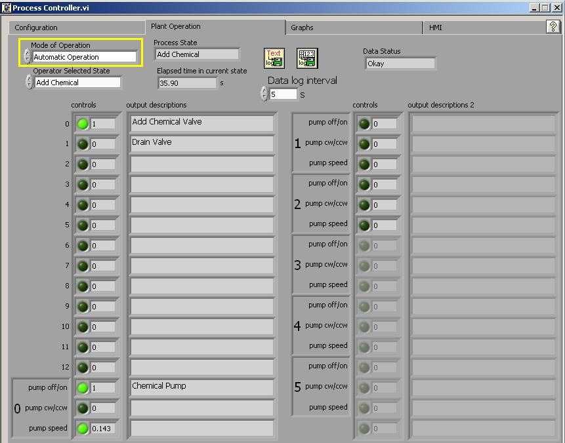Click pump 0 off/on numeric value 1
565x443 pixels.
(x=102, y=388)
